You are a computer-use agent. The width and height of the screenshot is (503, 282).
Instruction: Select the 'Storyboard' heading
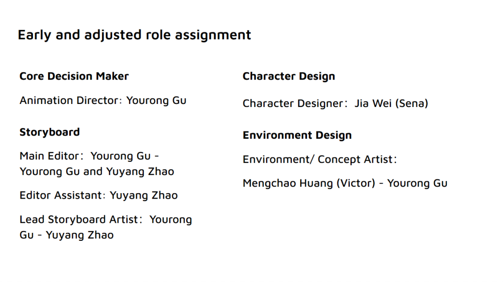50,132
